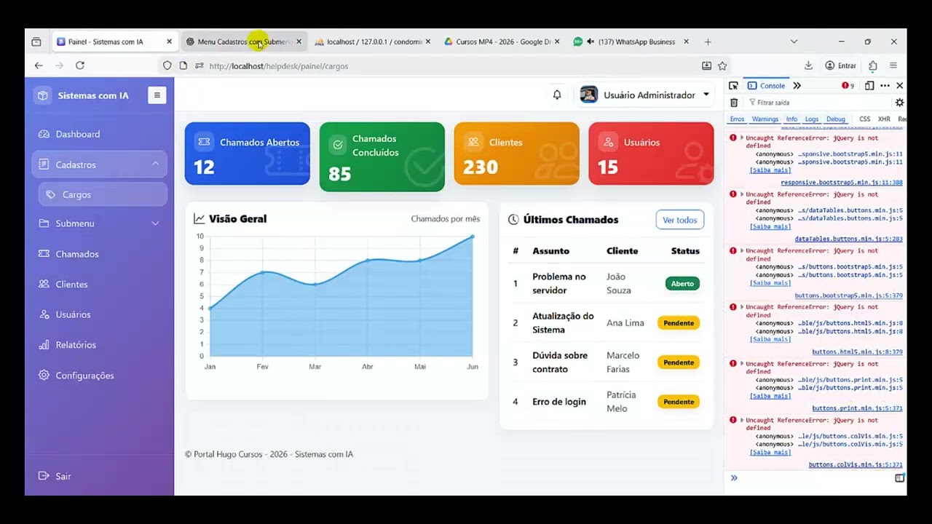Switch to the WhatsApp Business tab
This screenshot has height=524, width=932.
pos(631,41)
